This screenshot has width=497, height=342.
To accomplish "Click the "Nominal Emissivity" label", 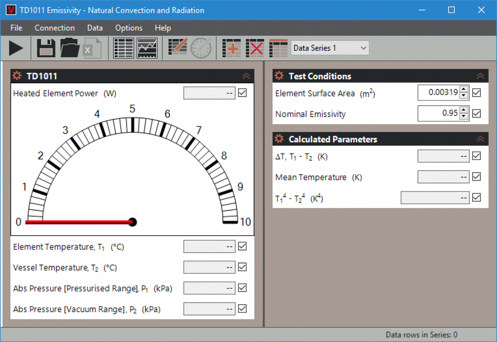I will (311, 114).
